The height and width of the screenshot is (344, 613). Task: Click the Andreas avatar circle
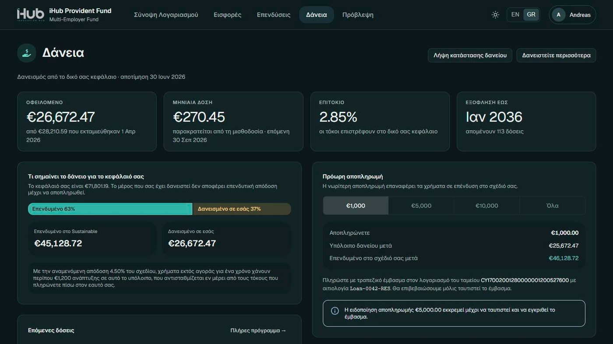point(558,14)
